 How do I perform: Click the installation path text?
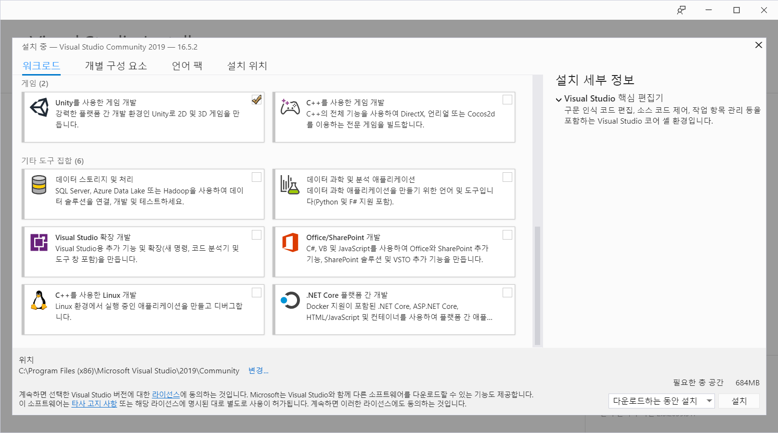(129, 371)
